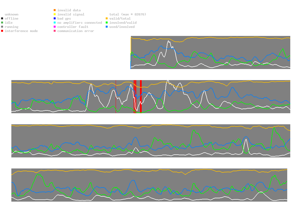Click the 'invalid data' legend label

coord(69,10)
